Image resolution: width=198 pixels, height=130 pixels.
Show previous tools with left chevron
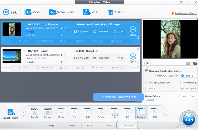(23, 113)
